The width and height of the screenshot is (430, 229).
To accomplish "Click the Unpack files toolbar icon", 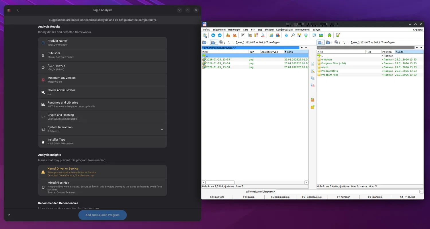I will point(235,35).
